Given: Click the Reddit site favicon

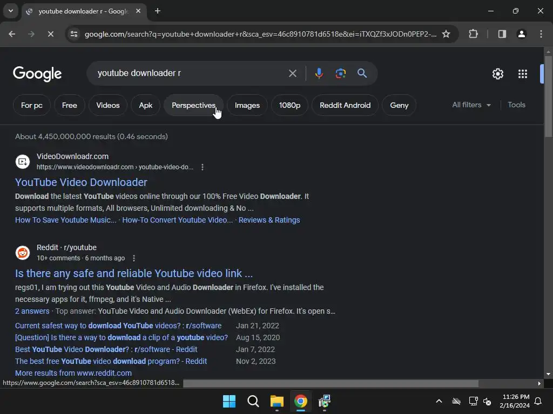Looking at the screenshot, I should click(23, 253).
